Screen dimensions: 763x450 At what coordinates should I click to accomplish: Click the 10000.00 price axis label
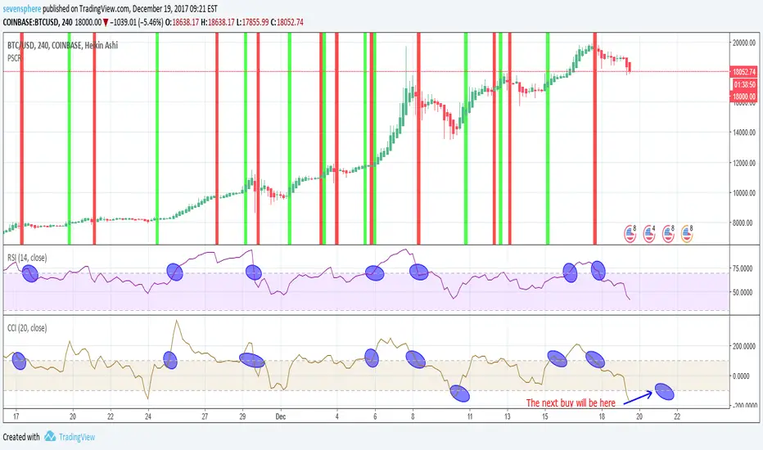pos(744,193)
